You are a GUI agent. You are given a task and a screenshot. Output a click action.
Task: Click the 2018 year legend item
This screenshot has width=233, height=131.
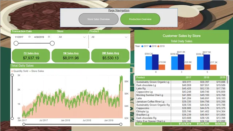click(153, 46)
